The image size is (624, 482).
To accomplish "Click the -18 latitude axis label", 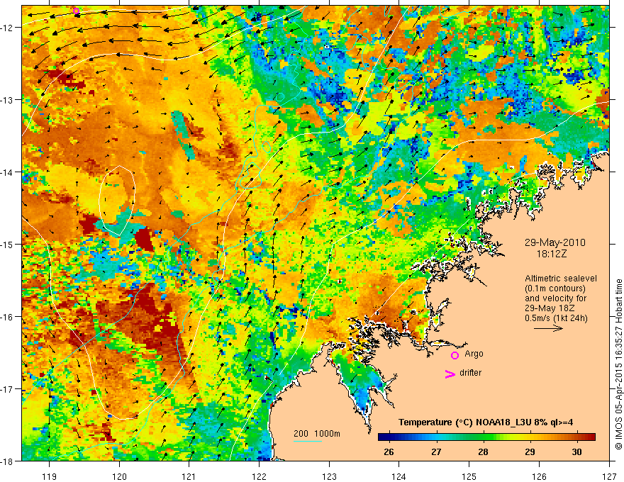I will (9, 461).
